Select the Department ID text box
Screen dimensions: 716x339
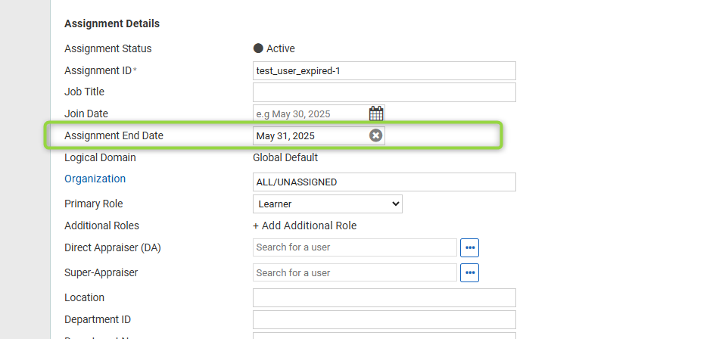[x=384, y=320]
